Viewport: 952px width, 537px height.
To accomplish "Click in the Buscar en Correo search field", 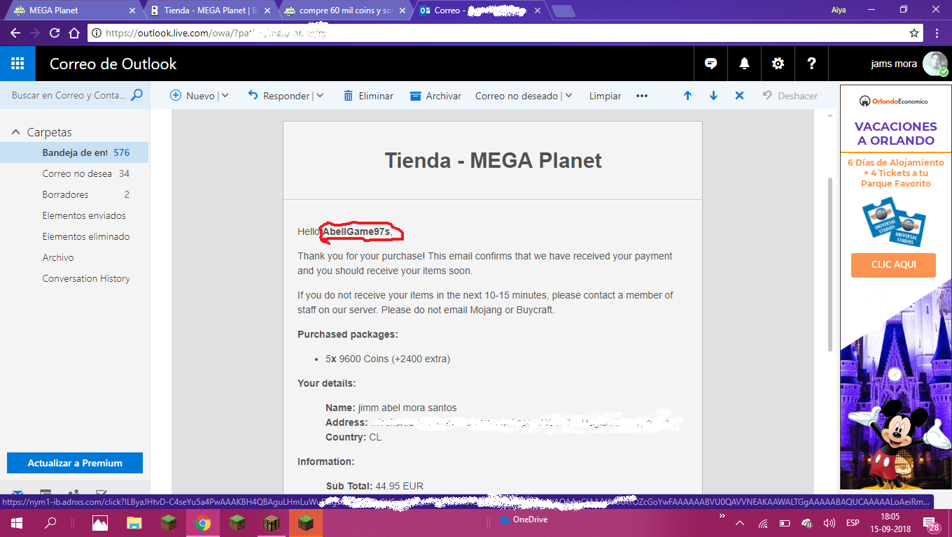I will click(x=68, y=95).
